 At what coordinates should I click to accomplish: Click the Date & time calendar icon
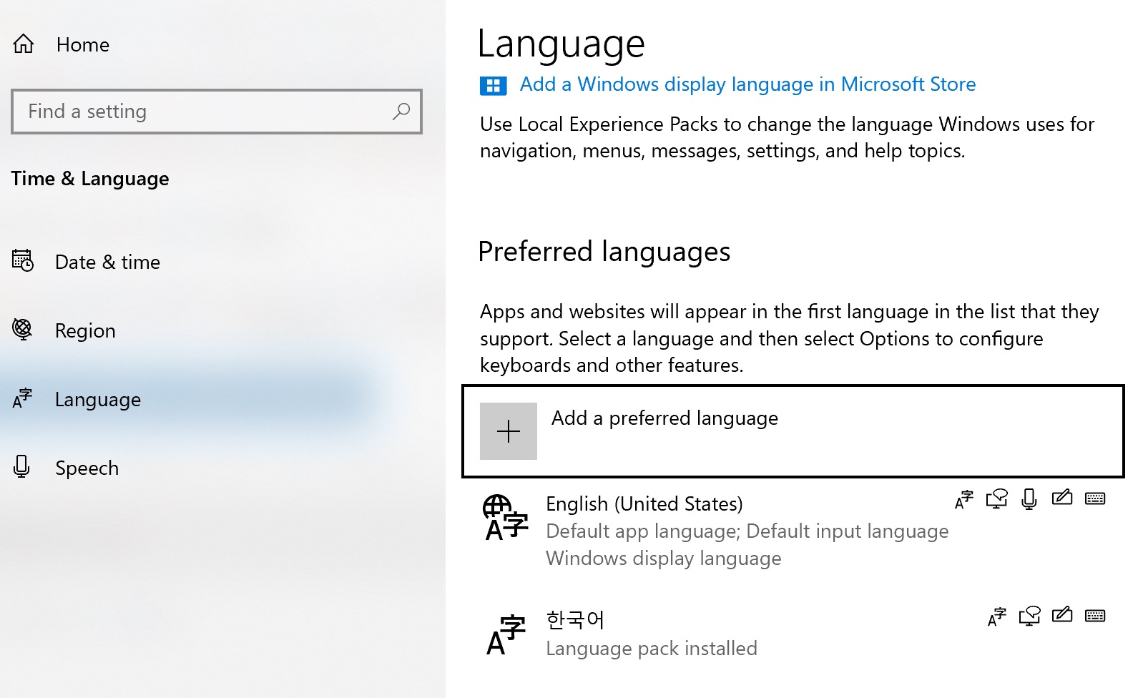(23, 260)
